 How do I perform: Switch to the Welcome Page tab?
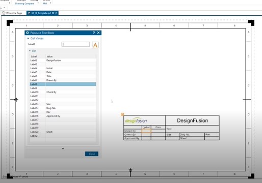click(x=12, y=13)
